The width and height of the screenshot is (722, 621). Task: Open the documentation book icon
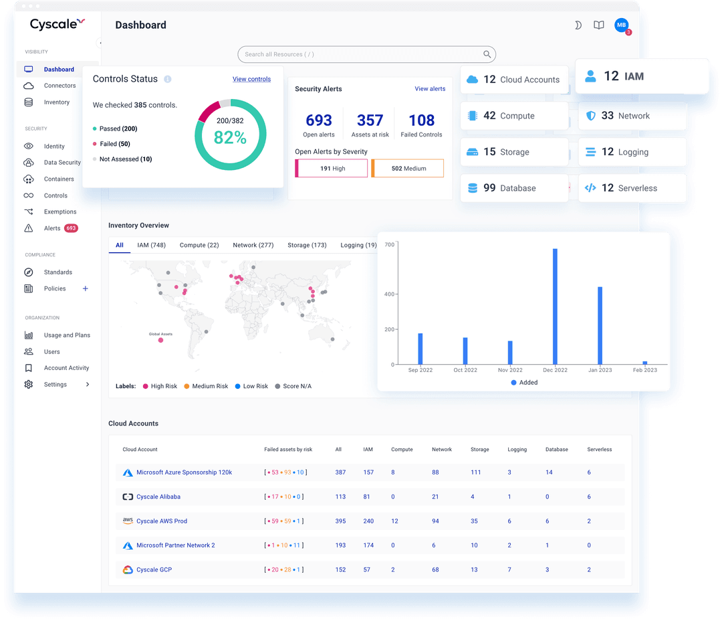tap(599, 25)
